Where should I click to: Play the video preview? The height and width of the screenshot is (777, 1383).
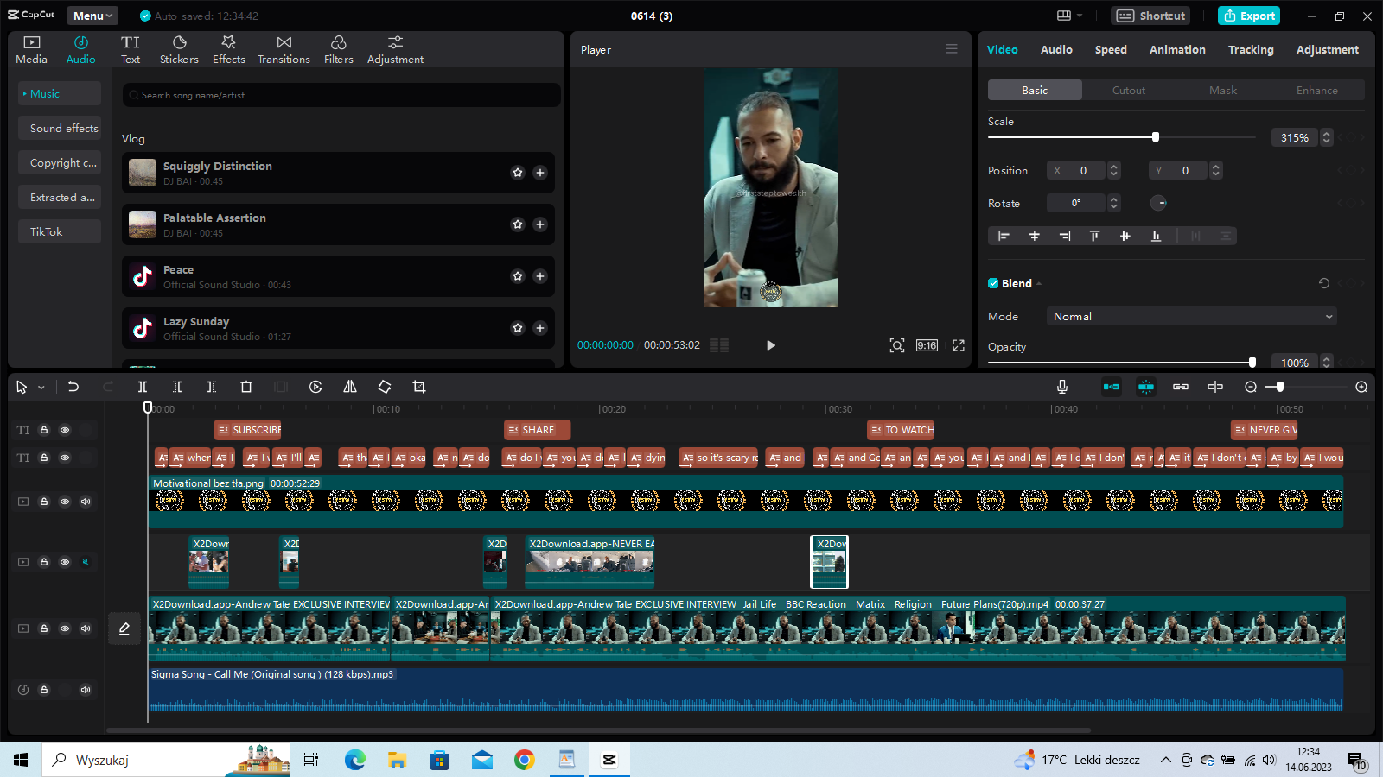click(x=771, y=345)
